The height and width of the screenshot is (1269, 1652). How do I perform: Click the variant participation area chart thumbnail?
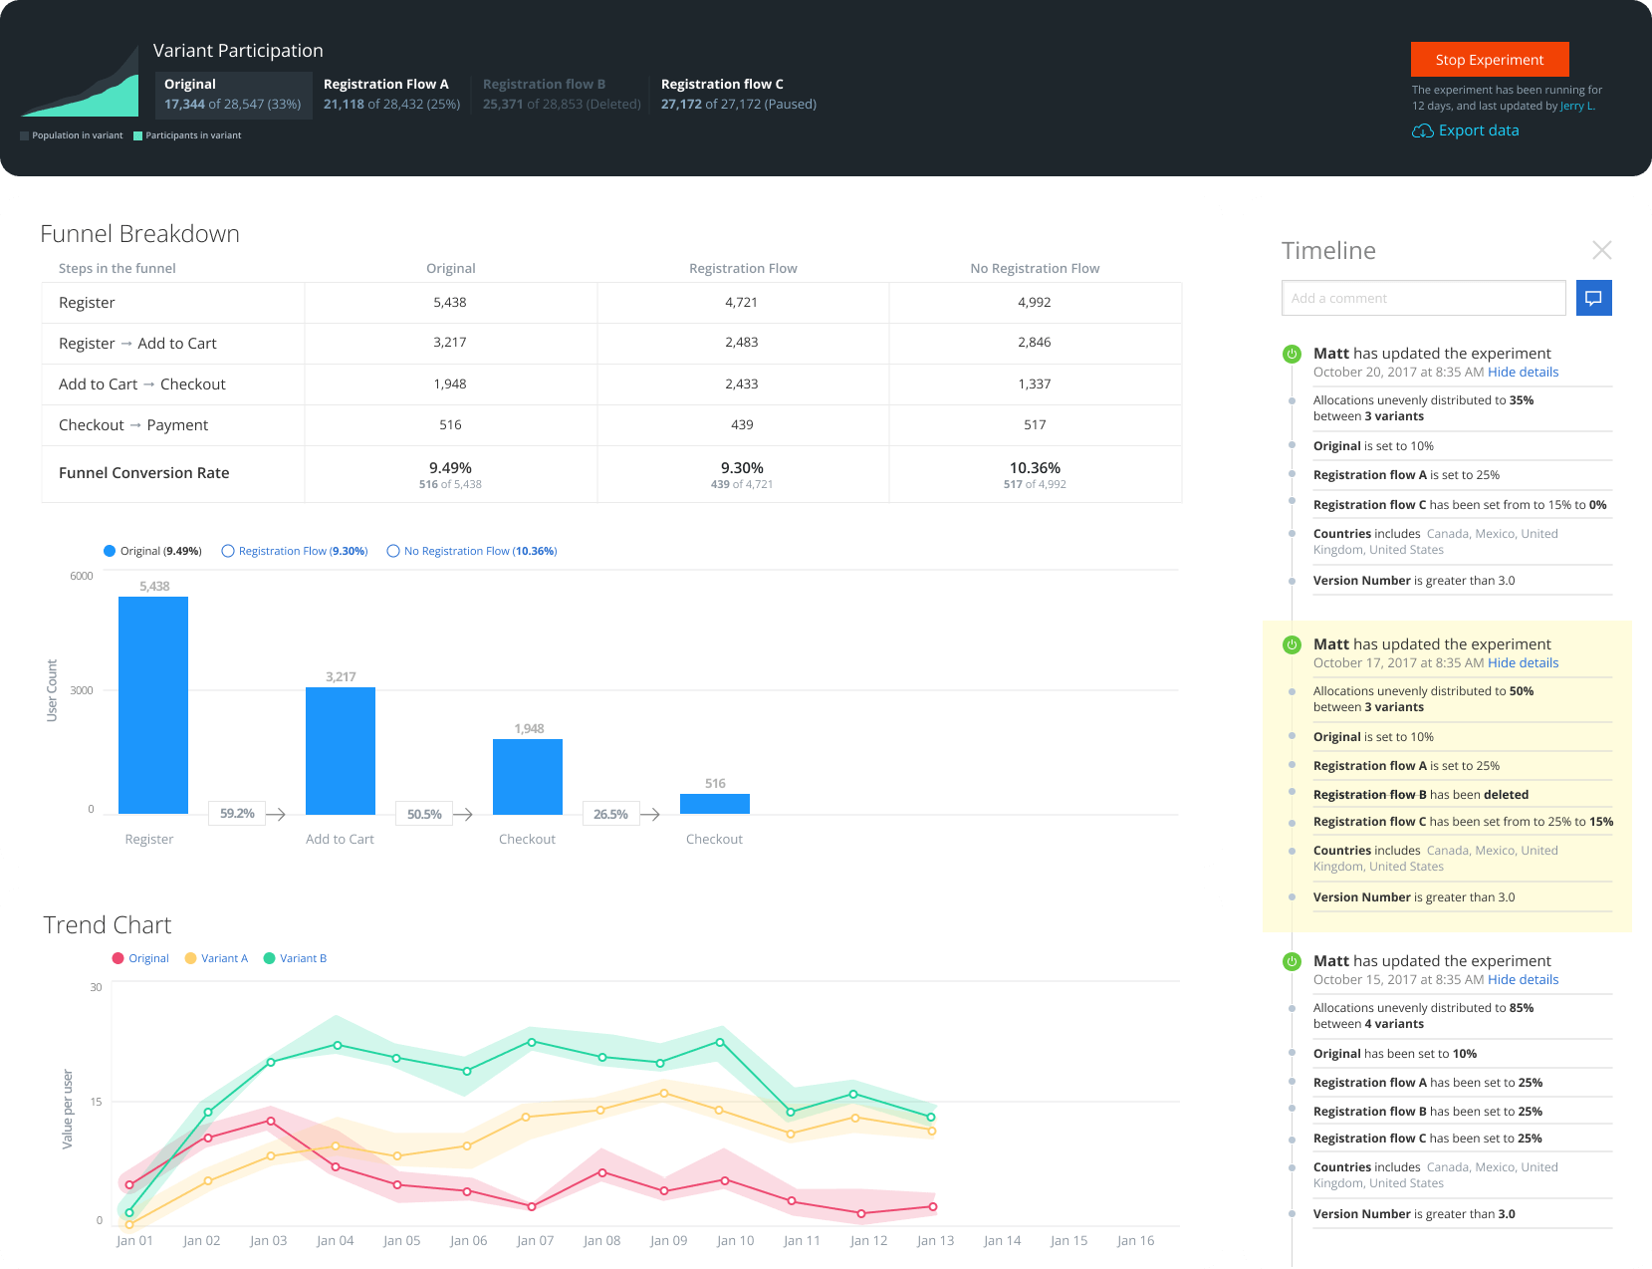[x=80, y=84]
